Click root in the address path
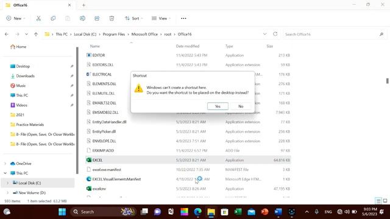The width and height of the screenshot is (390, 219). pos(168,34)
